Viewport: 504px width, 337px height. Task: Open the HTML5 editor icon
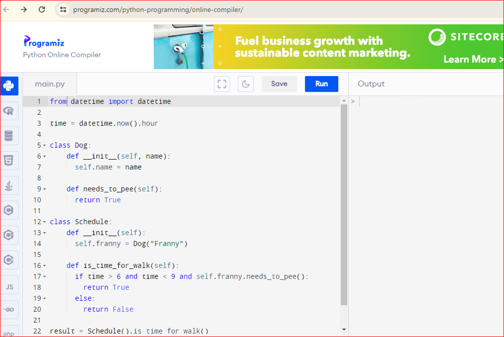9,160
